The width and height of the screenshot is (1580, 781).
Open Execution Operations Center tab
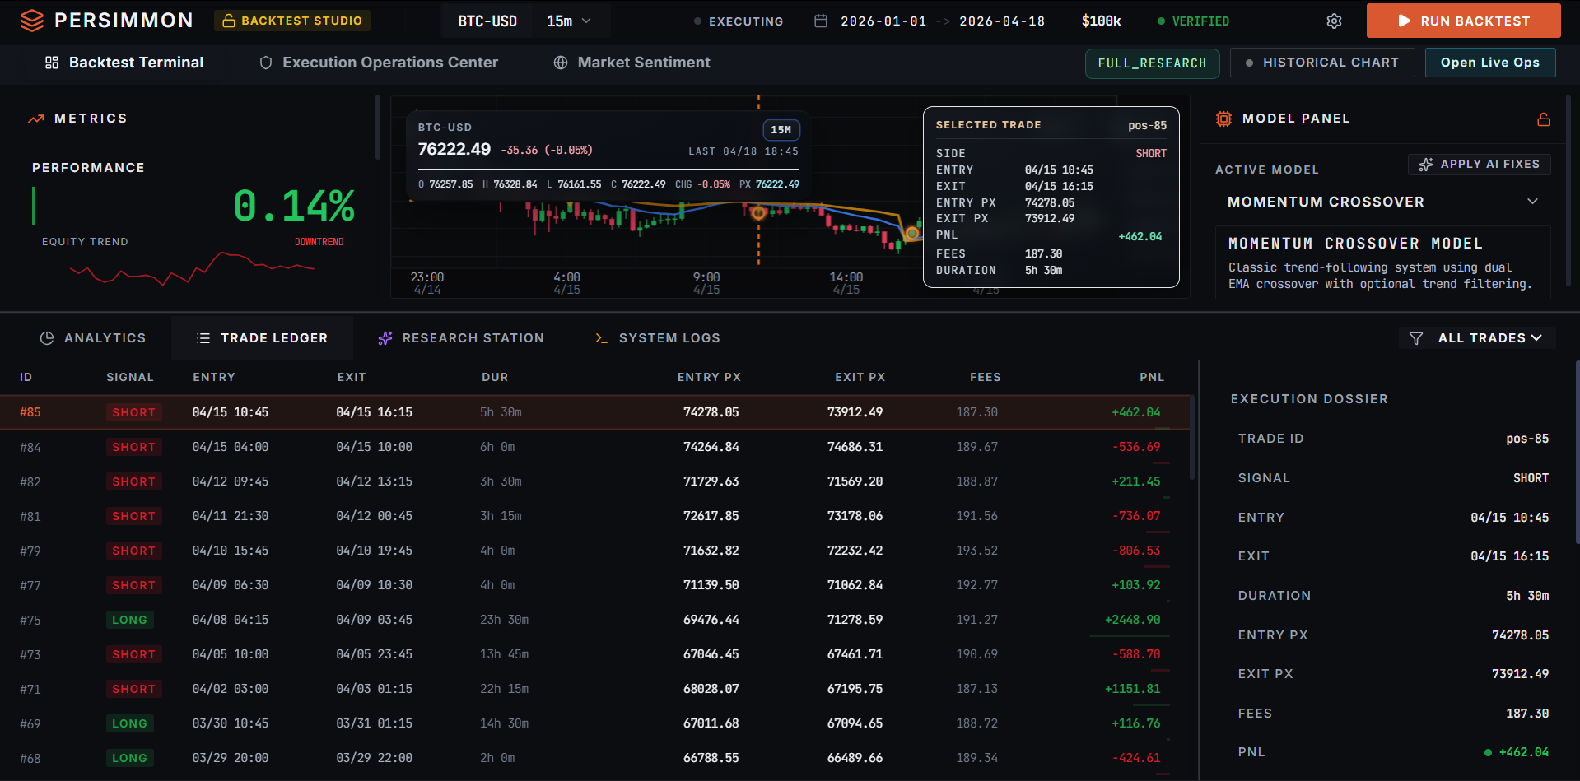coord(379,63)
